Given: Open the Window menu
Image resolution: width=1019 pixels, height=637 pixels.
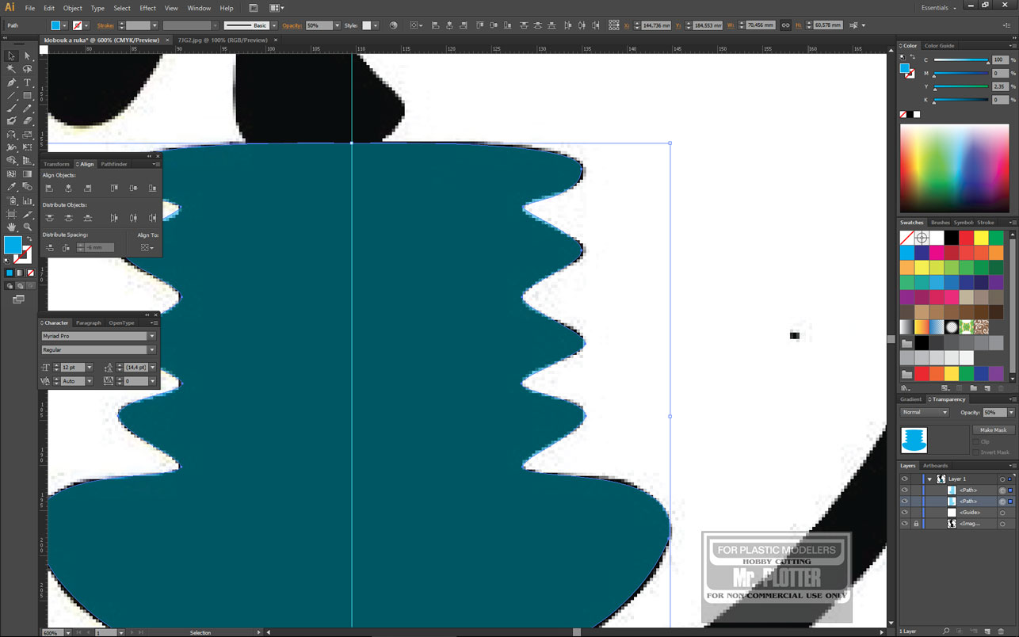Looking at the screenshot, I should pos(199,8).
